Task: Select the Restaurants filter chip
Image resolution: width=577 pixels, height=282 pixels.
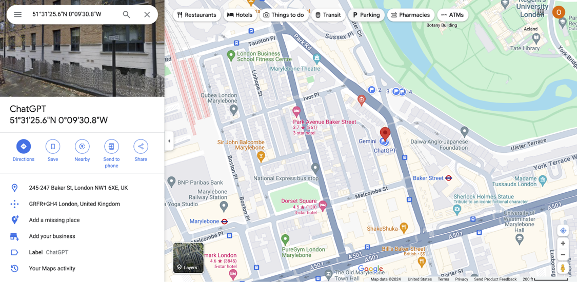Action: (x=197, y=15)
